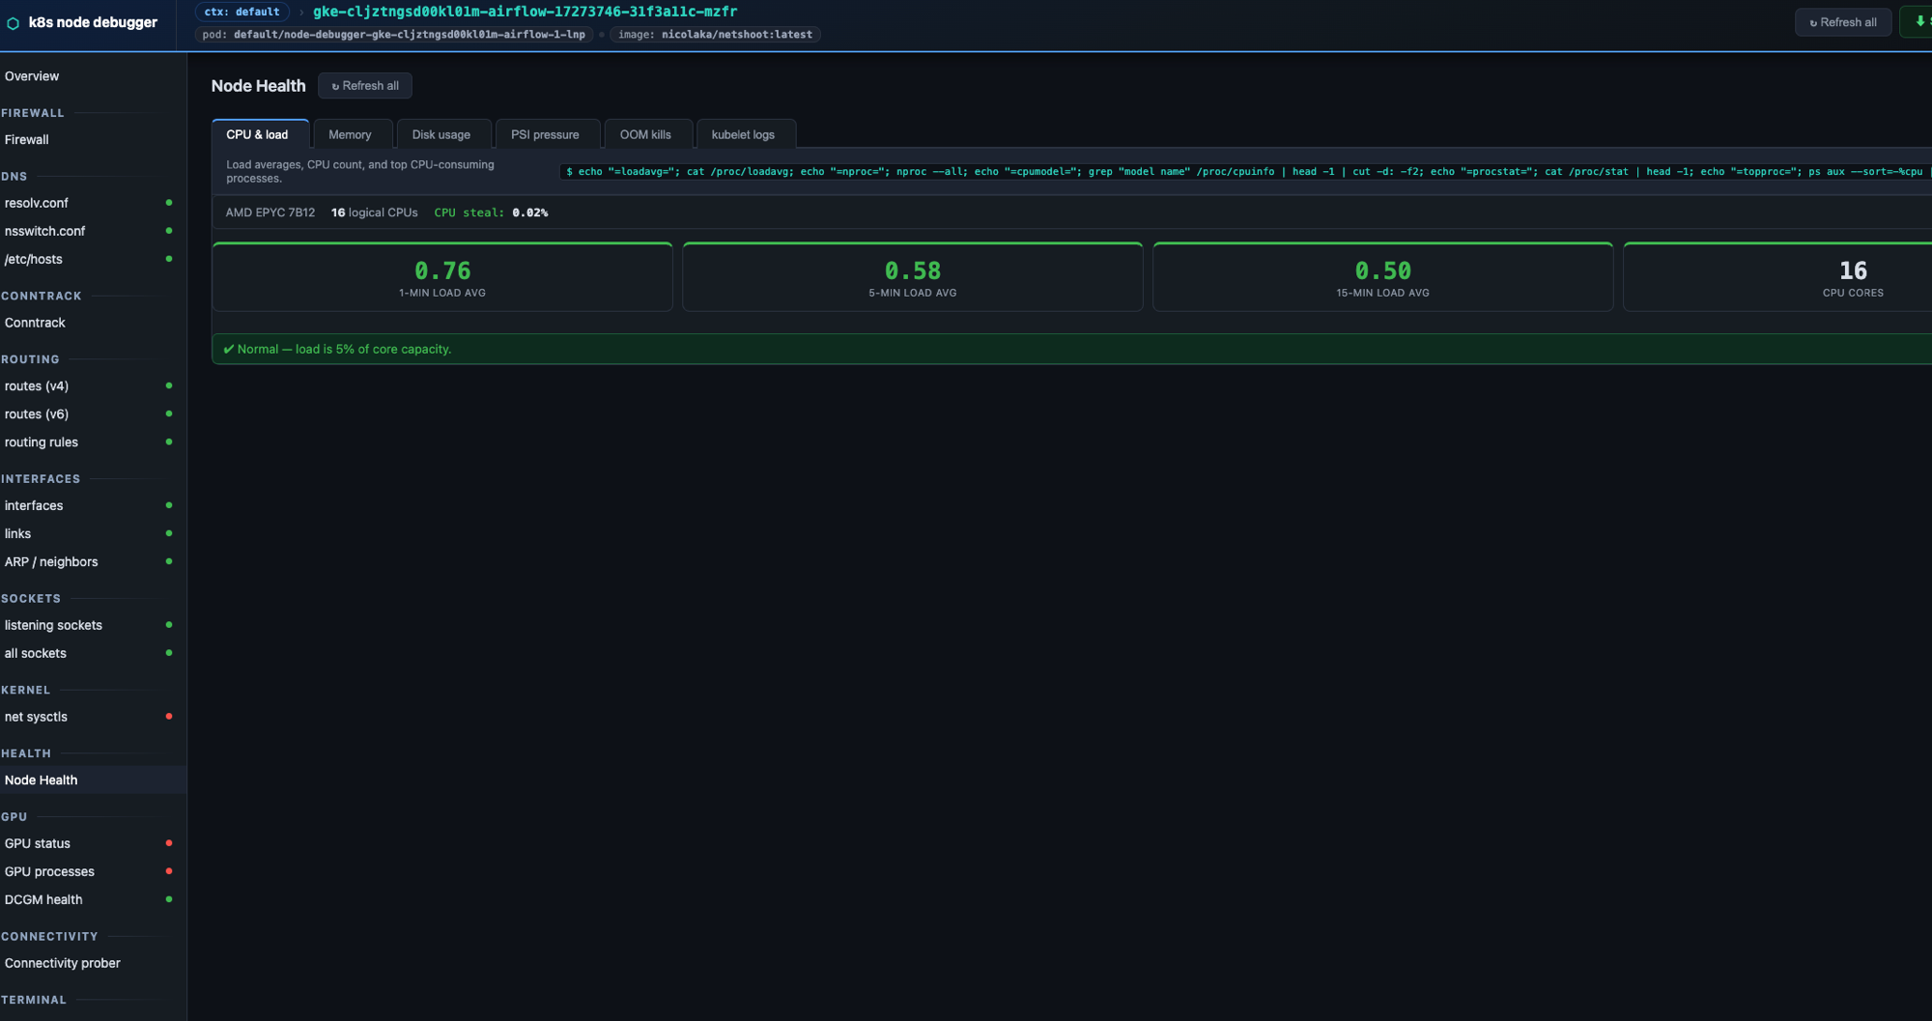The height and width of the screenshot is (1021, 1932).
Task: Click the shell command line text
Action: pos(1245,172)
